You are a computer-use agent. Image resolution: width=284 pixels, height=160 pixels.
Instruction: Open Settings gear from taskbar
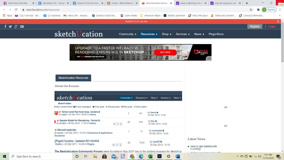tap(168, 156)
